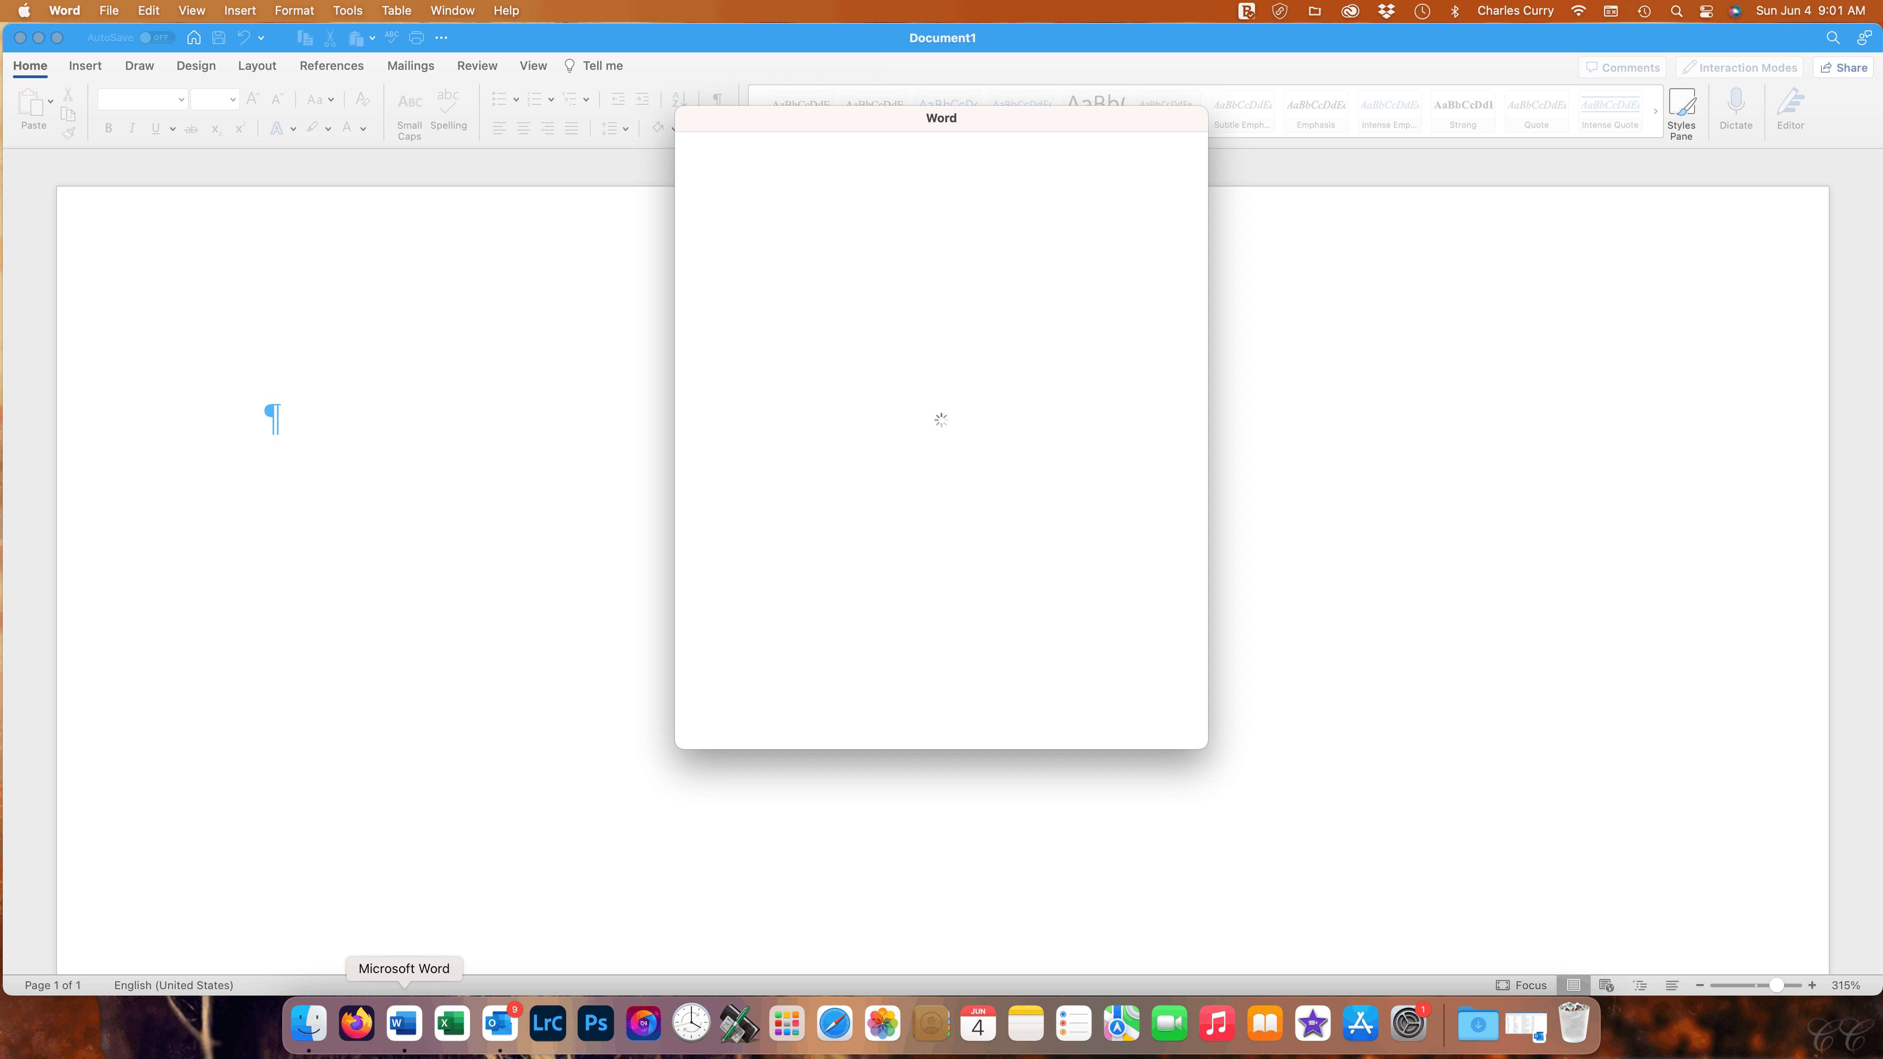Open the Comments button
The height and width of the screenshot is (1059, 1883).
coord(1622,67)
